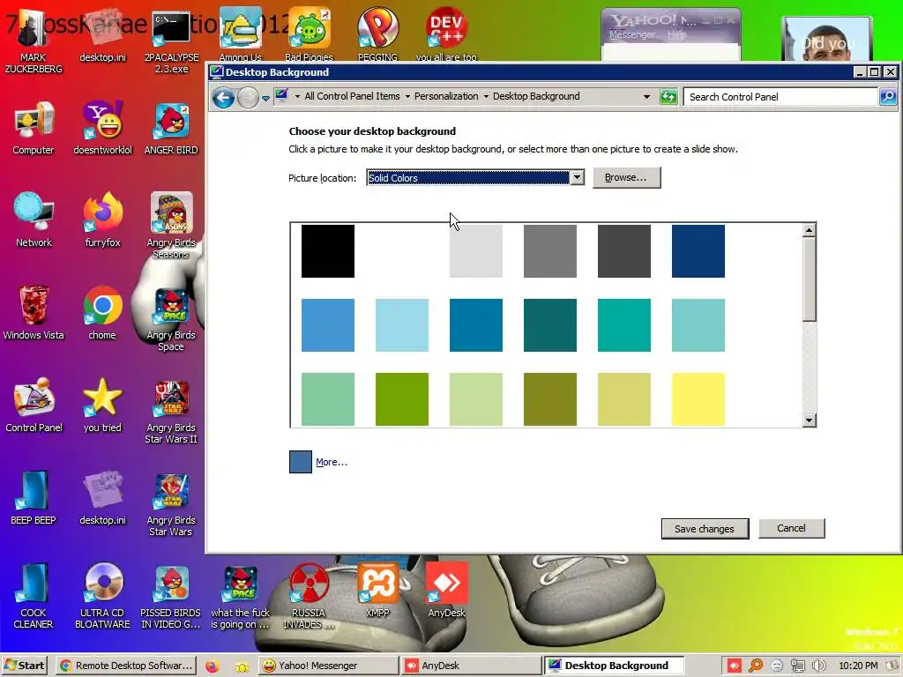
Task: Select the Network desktop icon
Action: 34,219
